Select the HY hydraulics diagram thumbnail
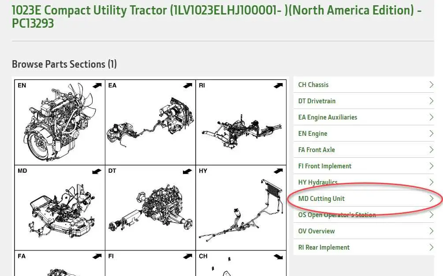The width and height of the screenshot is (443, 276). point(241,208)
